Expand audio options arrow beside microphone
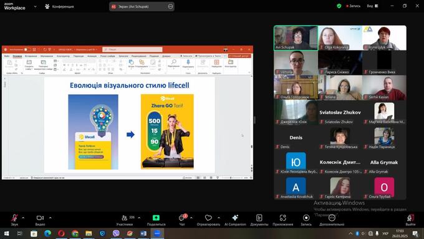The width and height of the screenshot is (424, 239). [x=23, y=218]
